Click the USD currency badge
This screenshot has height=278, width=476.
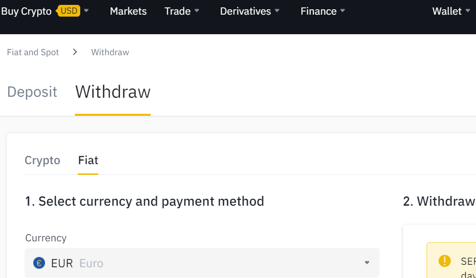tap(68, 11)
